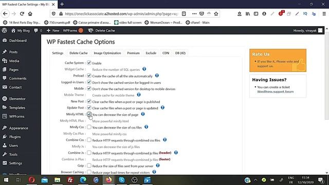Click info icon next to Minify Css
The height and width of the screenshot is (185, 329).
click(146, 127)
